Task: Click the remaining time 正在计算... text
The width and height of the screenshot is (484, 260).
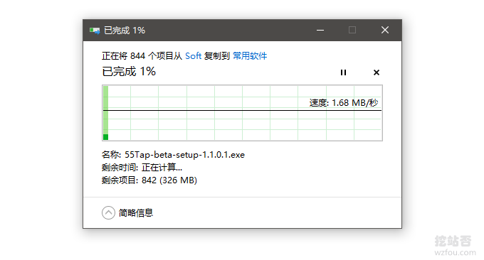Action: (x=162, y=168)
